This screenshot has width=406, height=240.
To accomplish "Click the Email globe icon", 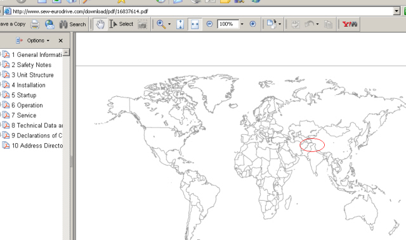I will pos(49,24).
